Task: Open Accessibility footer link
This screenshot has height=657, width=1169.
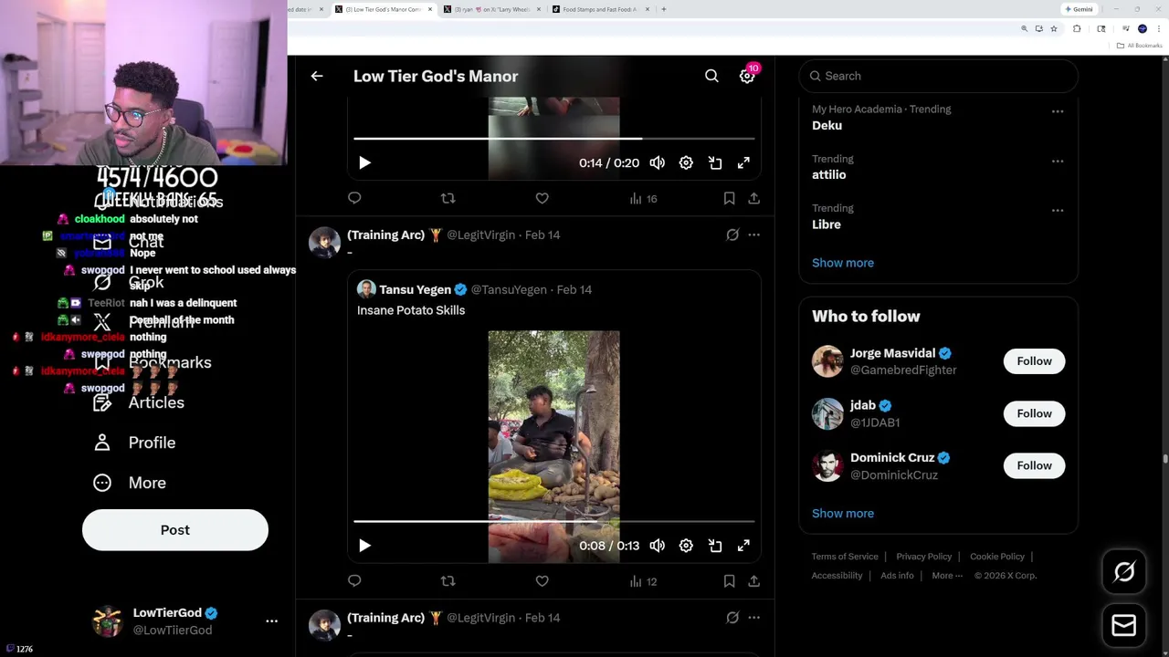Action: [837, 576]
